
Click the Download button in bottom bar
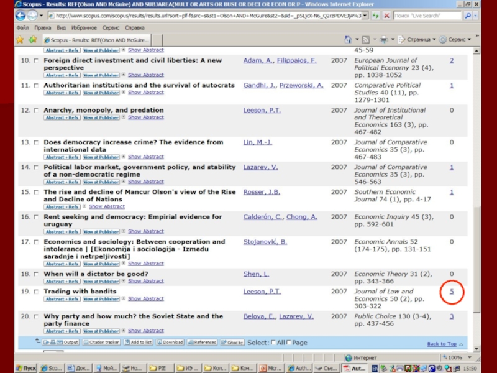pyautogui.click(x=170, y=343)
